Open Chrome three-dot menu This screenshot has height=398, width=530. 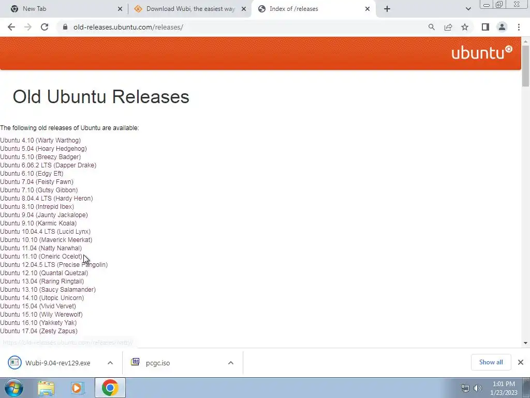[x=519, y=27]
